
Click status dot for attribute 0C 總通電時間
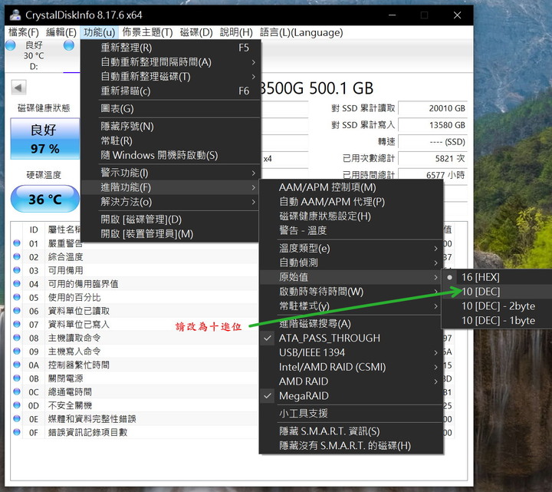coord(17,391)
